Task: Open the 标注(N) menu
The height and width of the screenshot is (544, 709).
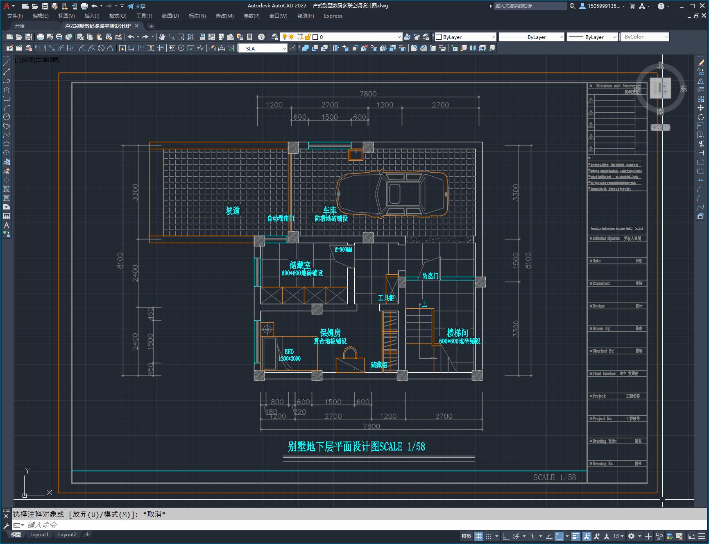Action: tap(197, 16)
